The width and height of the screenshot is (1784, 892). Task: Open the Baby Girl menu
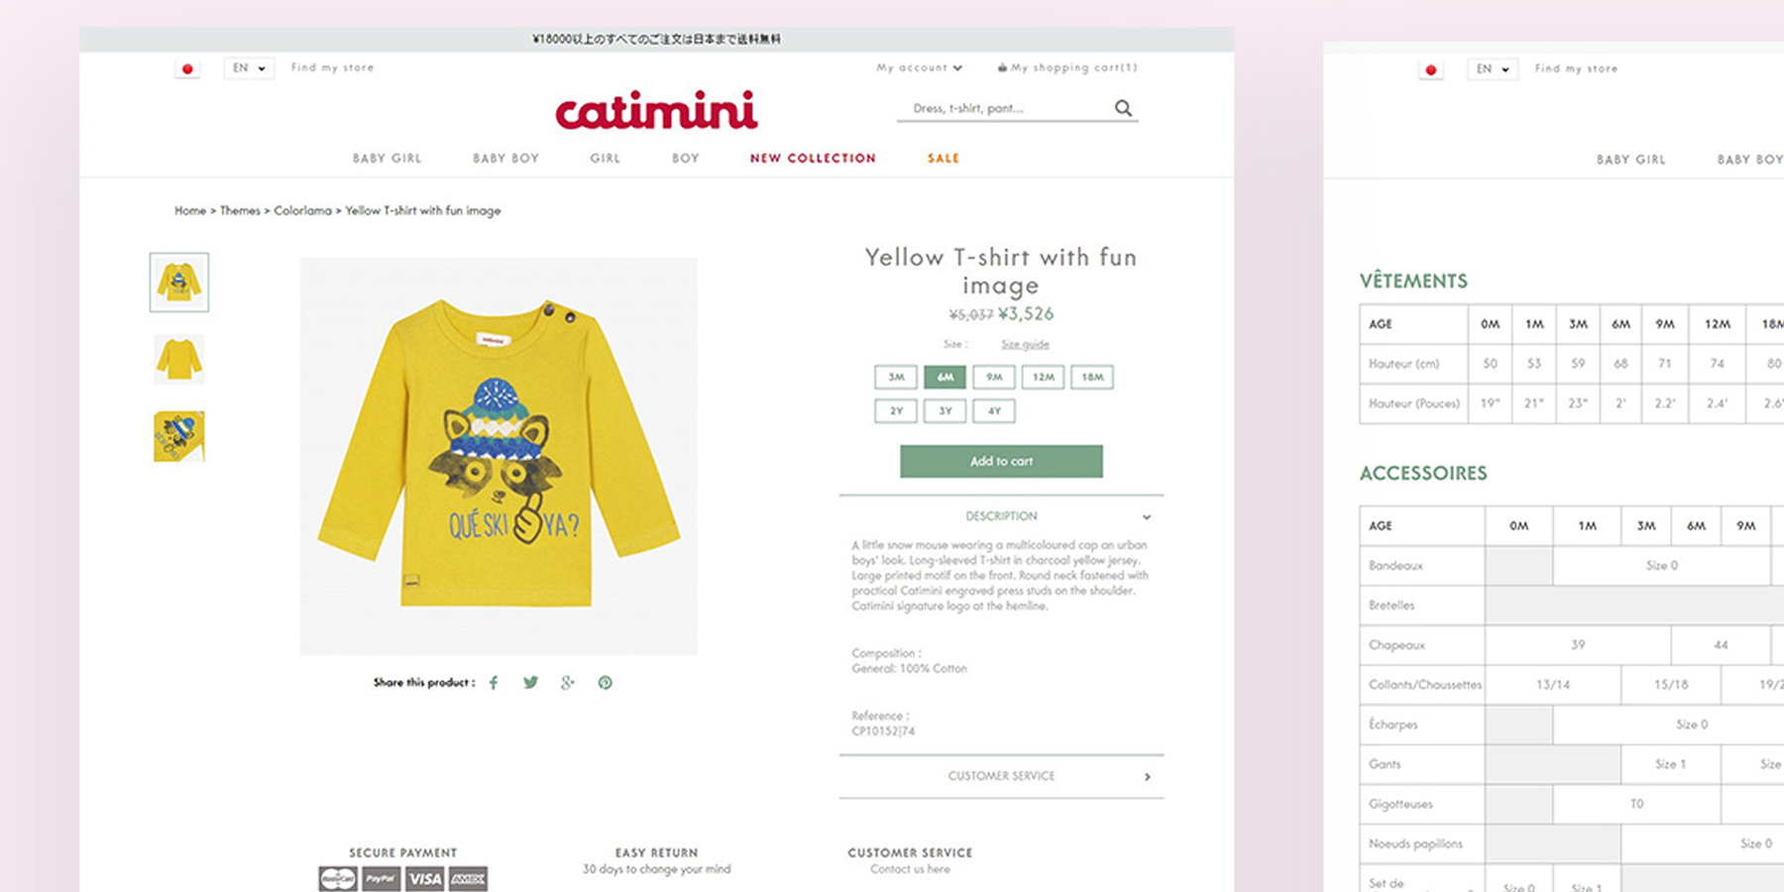click(387, 159)
